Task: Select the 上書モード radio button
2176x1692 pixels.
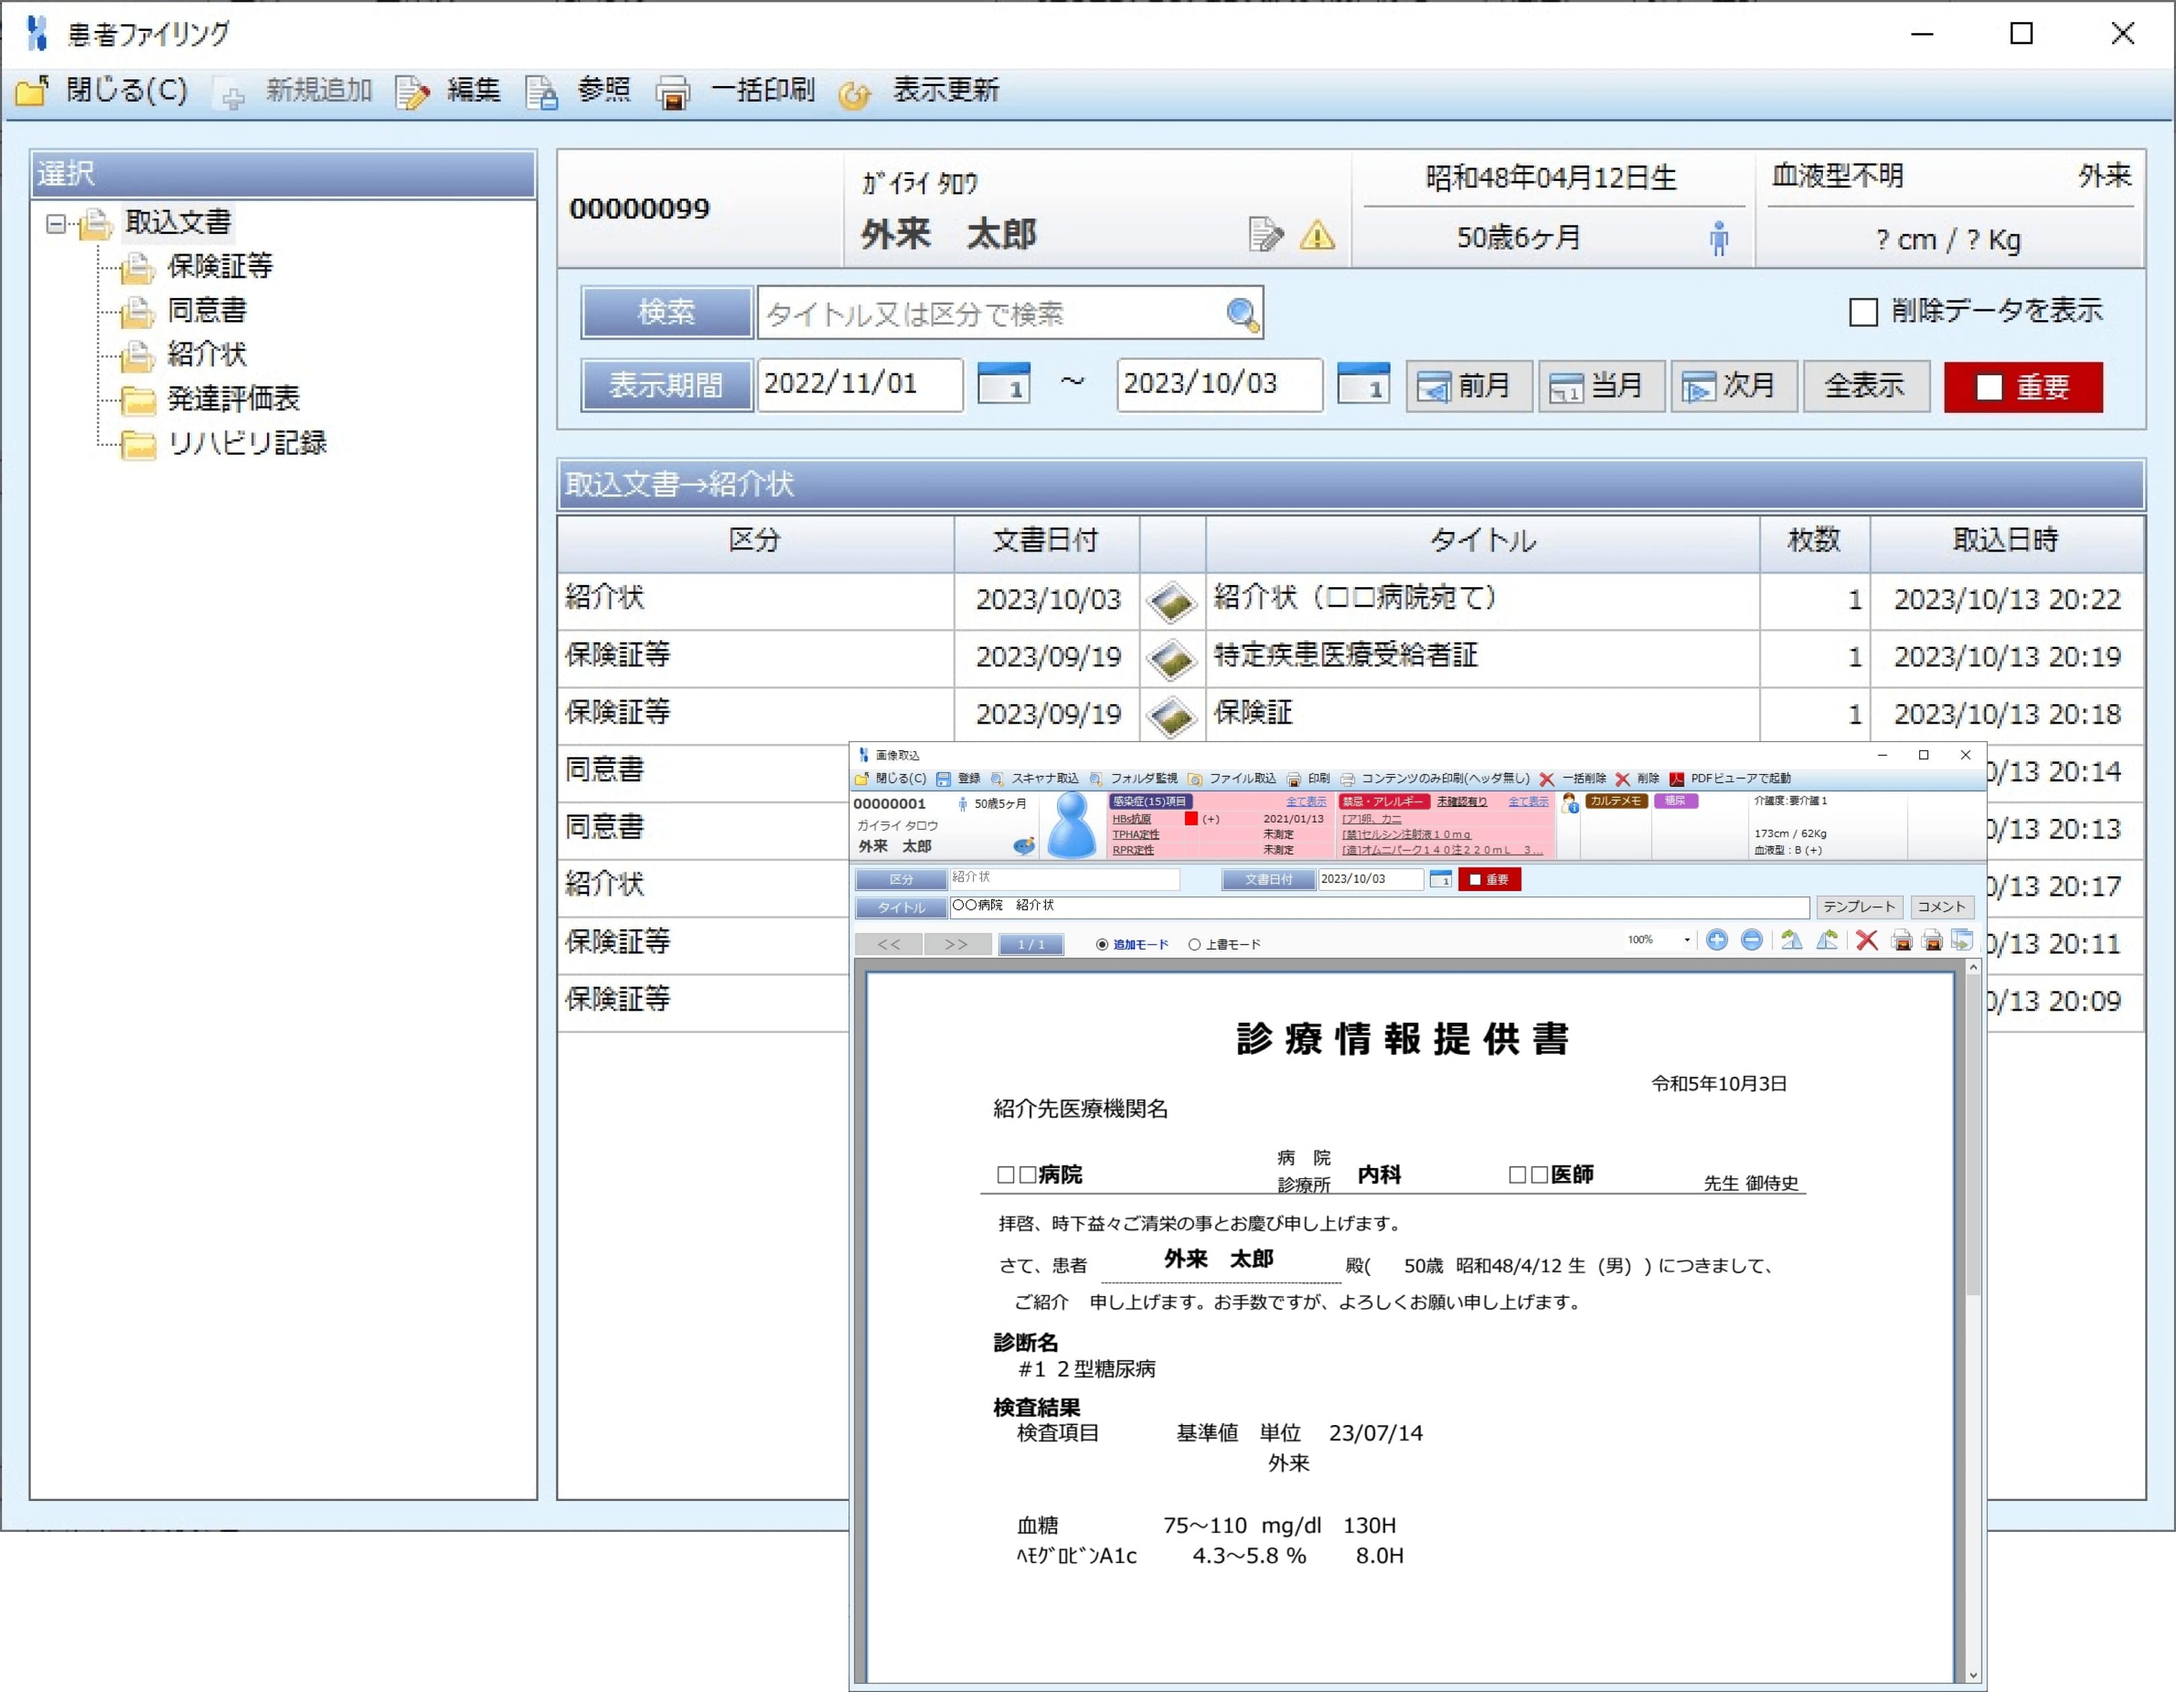Action: coord(1194,944)
